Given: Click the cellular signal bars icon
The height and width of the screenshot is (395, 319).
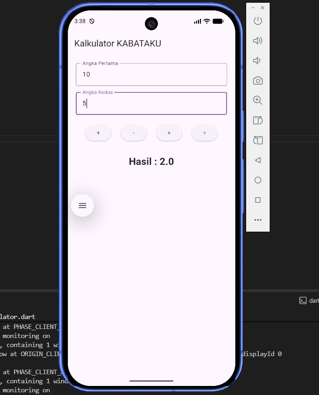Looking at the screenshot, I should point(198,22).
